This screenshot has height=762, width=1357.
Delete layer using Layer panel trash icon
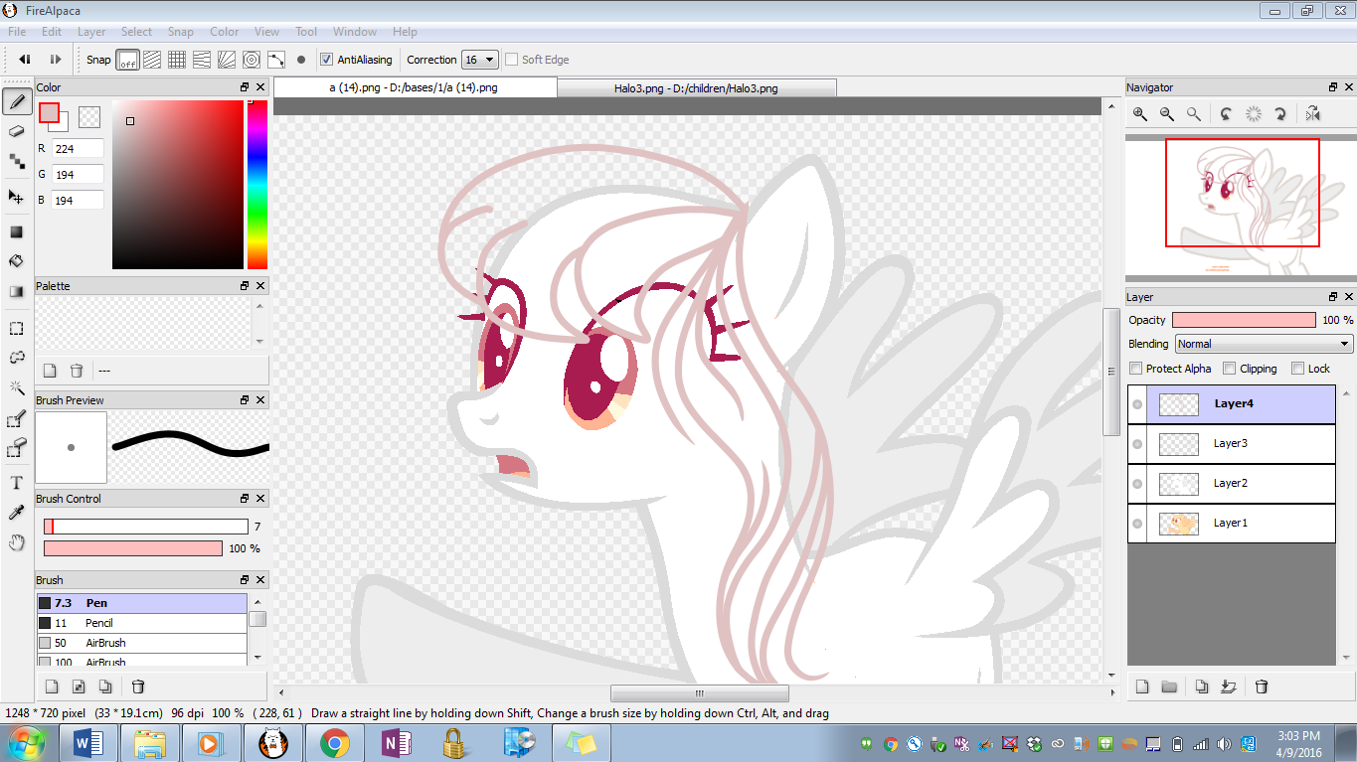point(1262,686)
